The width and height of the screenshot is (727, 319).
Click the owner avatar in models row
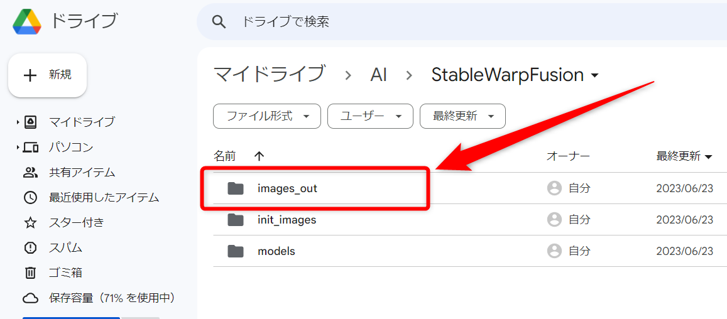point(554,251)
